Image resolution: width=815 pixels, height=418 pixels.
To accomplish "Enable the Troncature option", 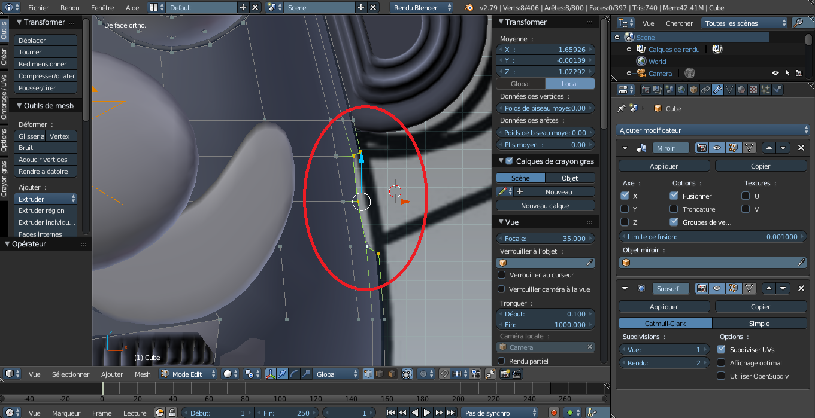I will (x=674, y=209).
